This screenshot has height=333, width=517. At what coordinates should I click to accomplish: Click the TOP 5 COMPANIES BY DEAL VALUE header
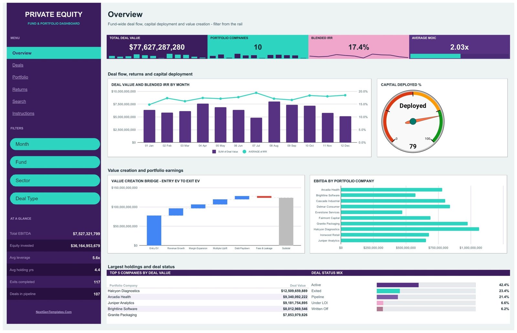tap(140, 273)
